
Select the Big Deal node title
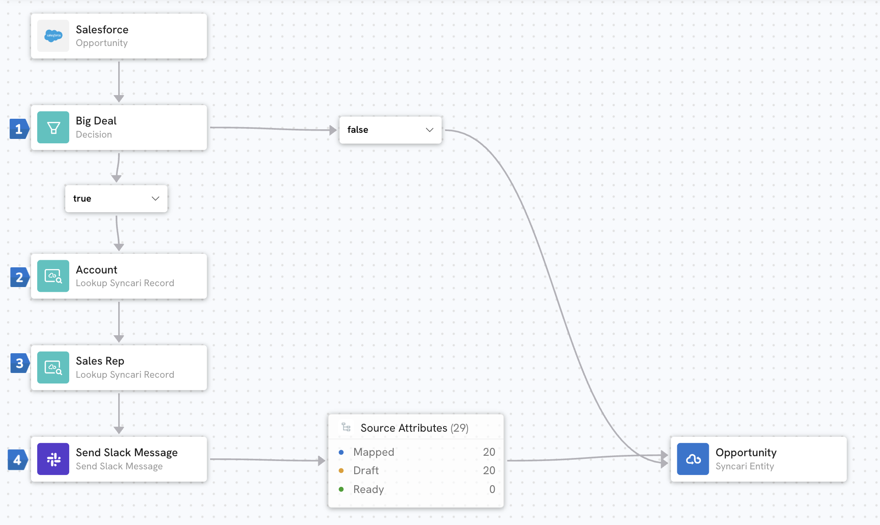click(x=96, y=121)
